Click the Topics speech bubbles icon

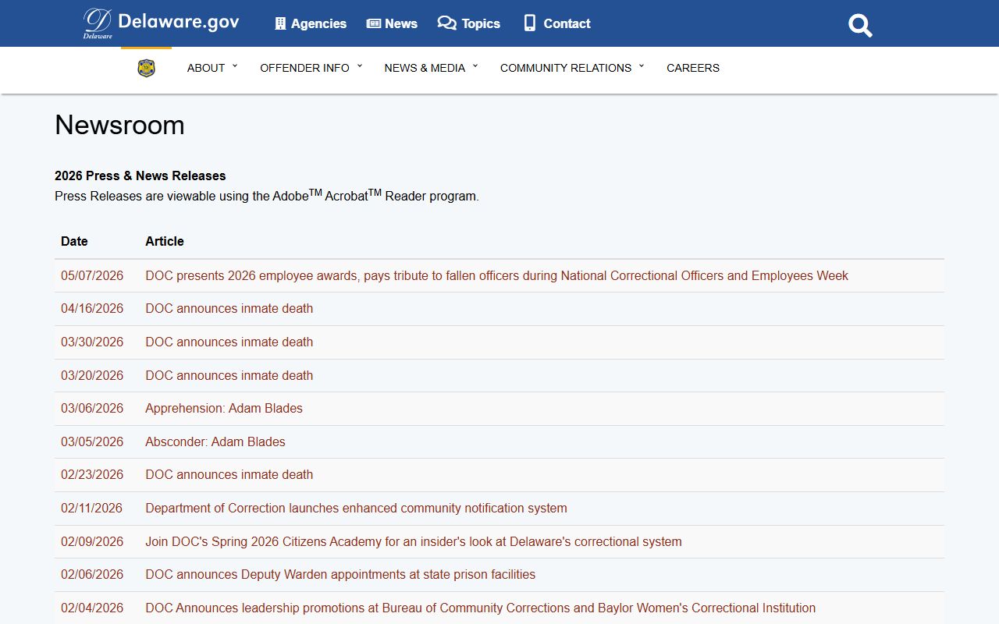click(446, 23)
